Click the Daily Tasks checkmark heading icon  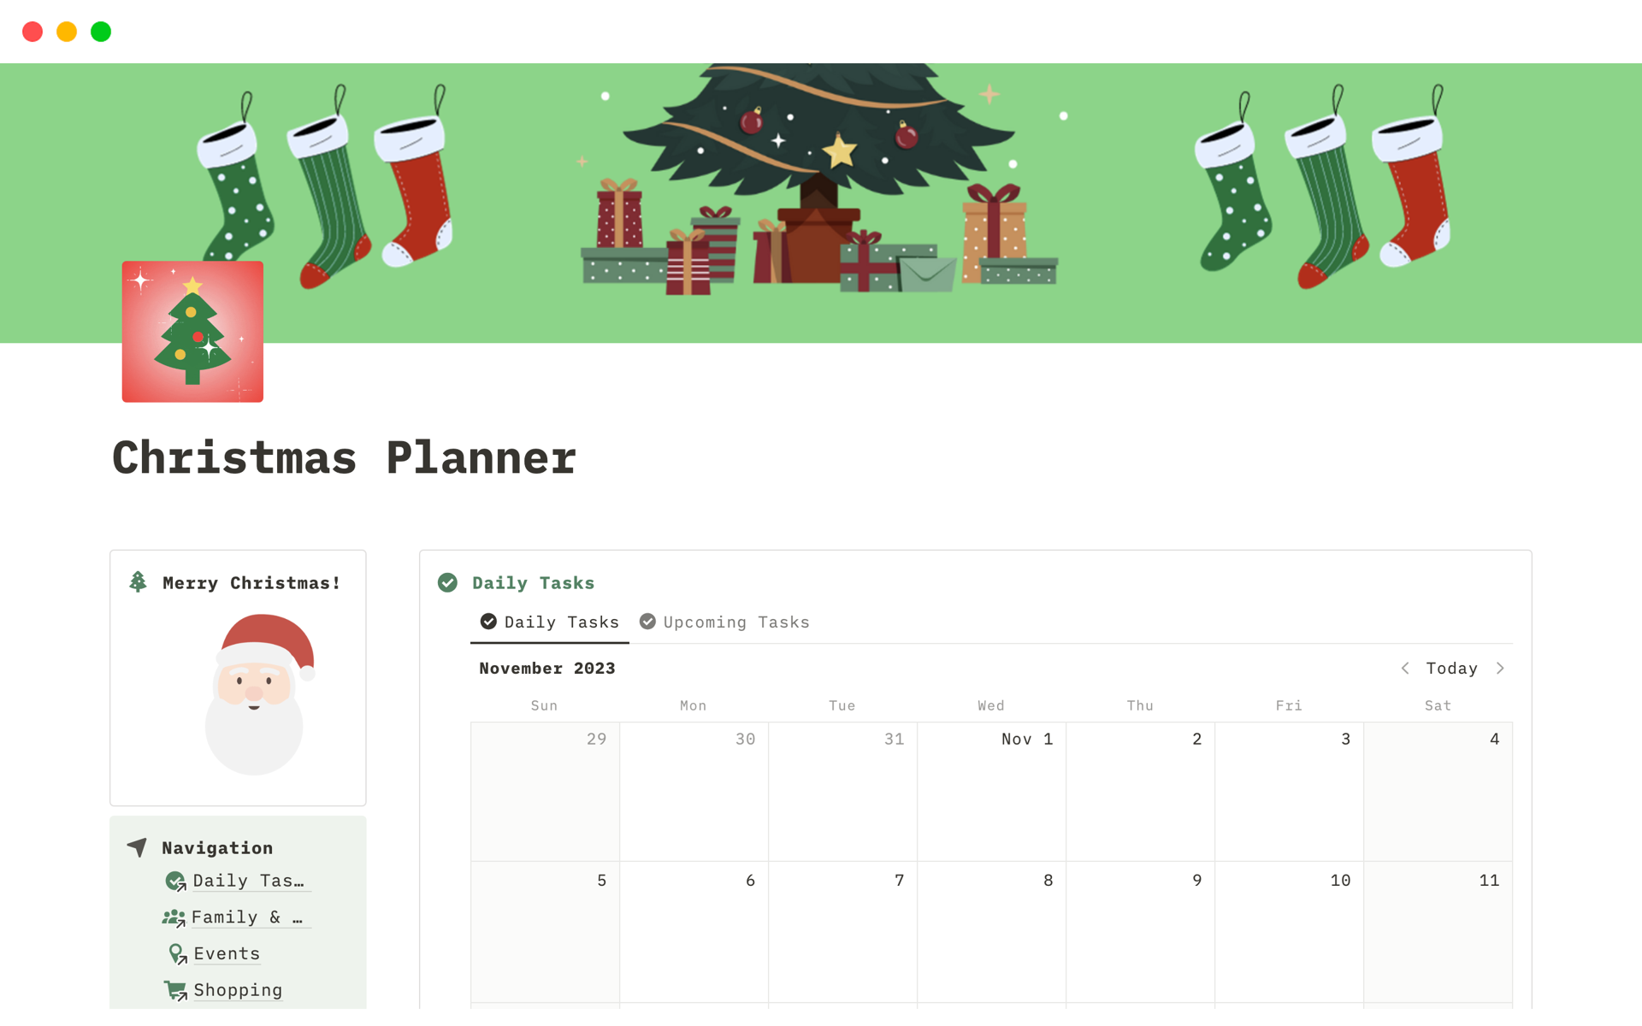pyautogui.click(x=447, y=583)
